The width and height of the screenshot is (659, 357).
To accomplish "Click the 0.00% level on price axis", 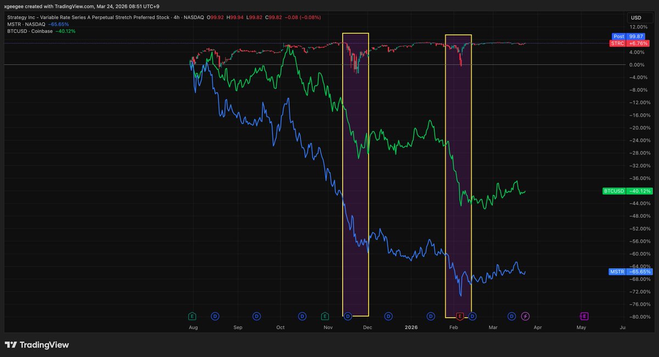I will point(636,65).
